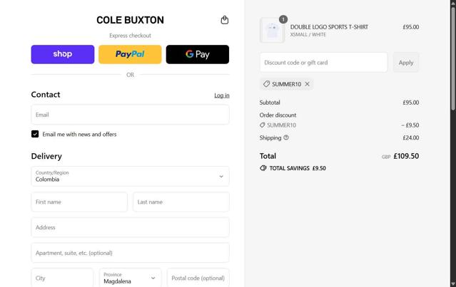This screenshot has height=287, width=456.
Task: Show shipping info help icon
Action: (286, 137)
